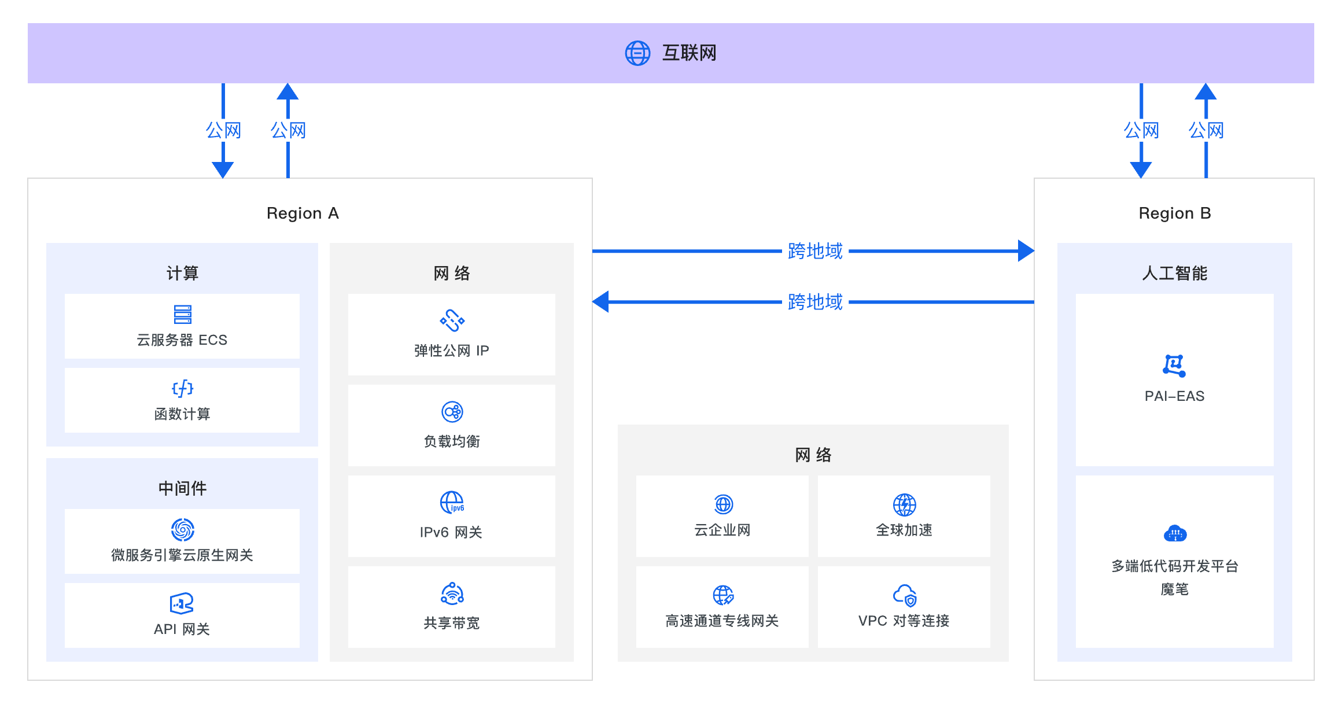Select the IPv6 网关 icon

tap(453, 503)
